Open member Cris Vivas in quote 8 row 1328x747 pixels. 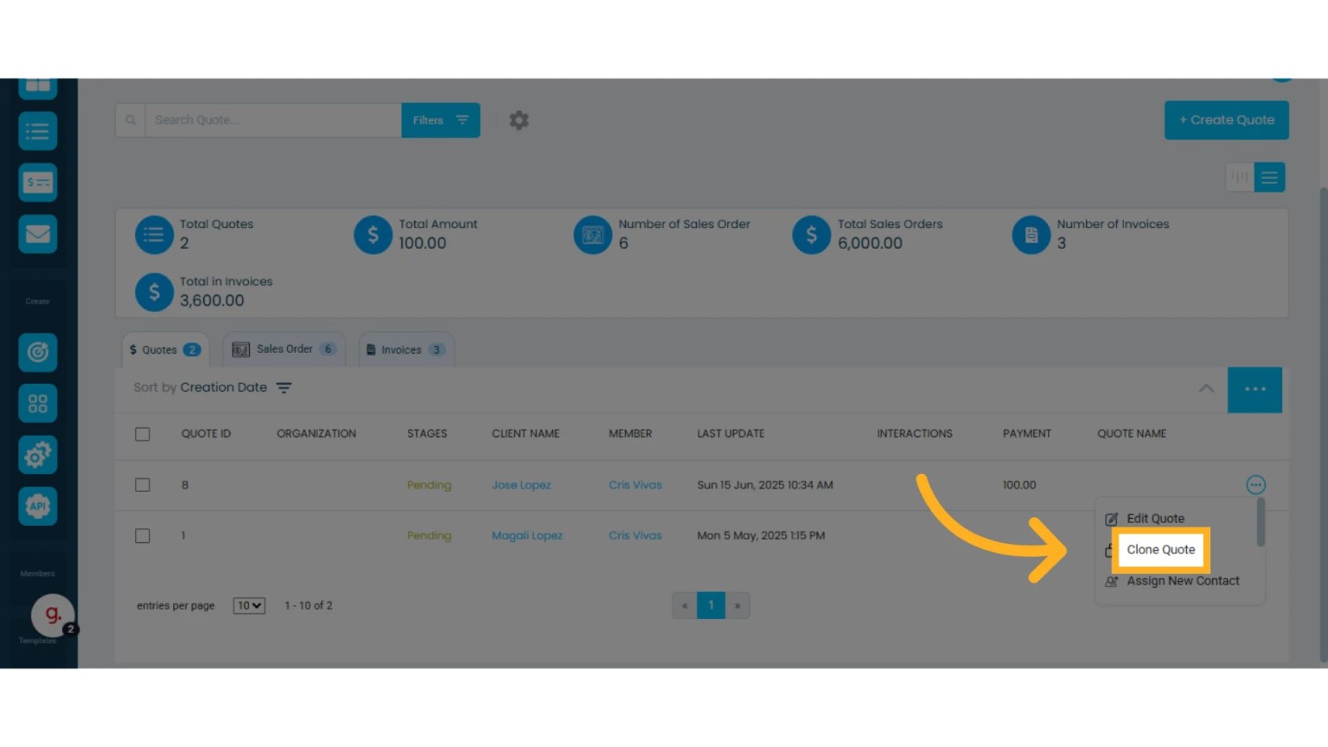pyautogui.click(x=635, y=485)
